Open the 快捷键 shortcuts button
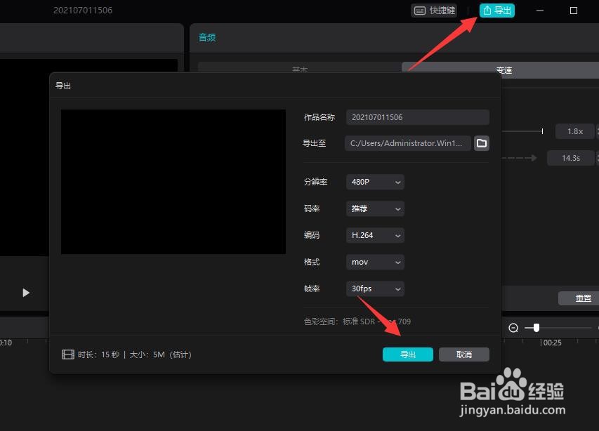This screenshot has width=599, height=431. [x=435, y=11]
